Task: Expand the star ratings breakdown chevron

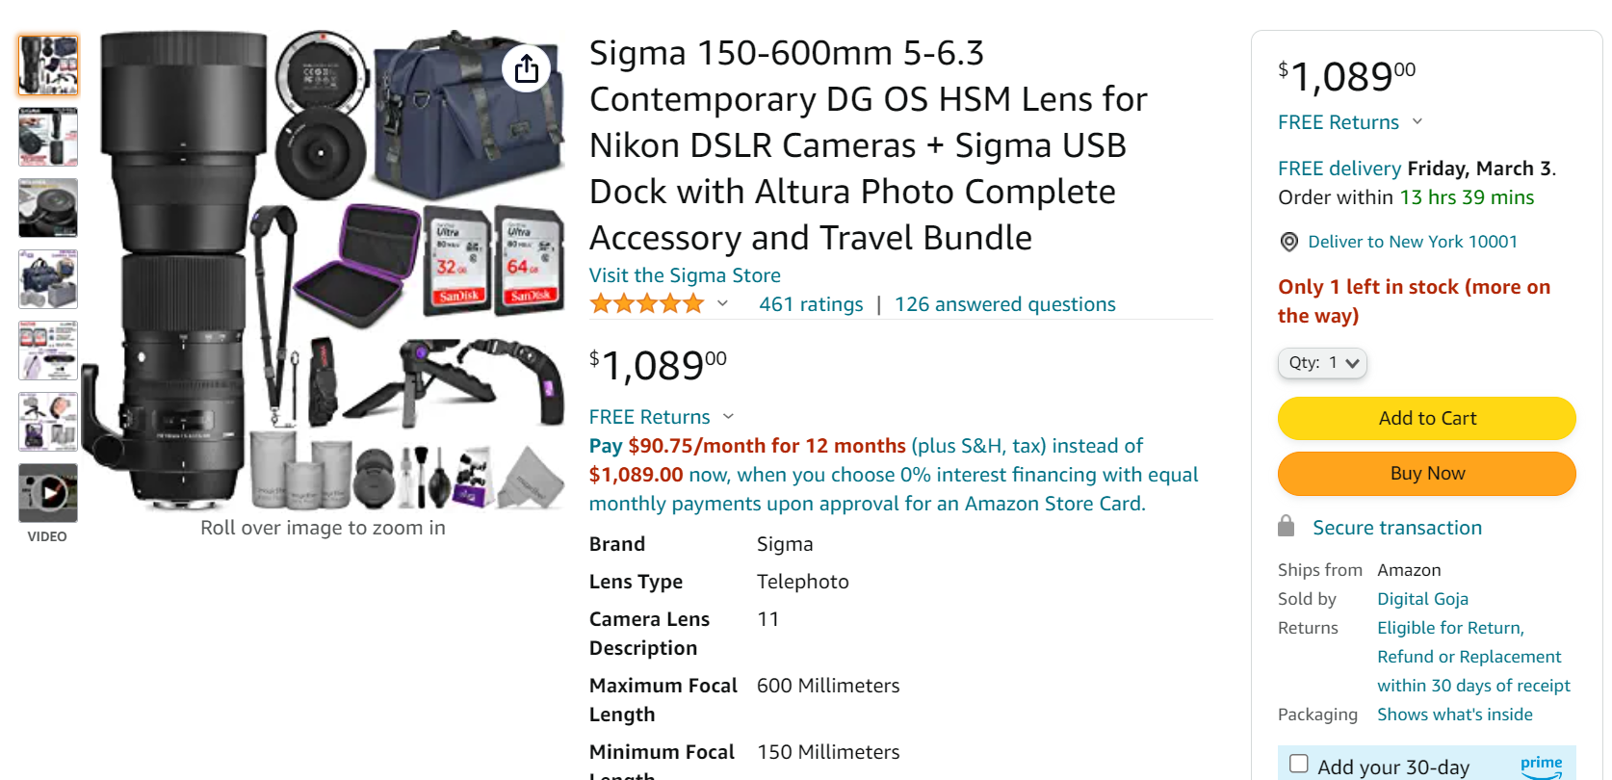Action: click(722, 304)
